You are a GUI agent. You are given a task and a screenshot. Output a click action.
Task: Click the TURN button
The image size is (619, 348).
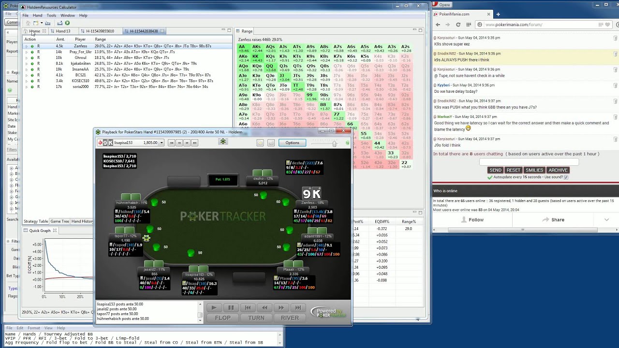click(x=256, y=318)
